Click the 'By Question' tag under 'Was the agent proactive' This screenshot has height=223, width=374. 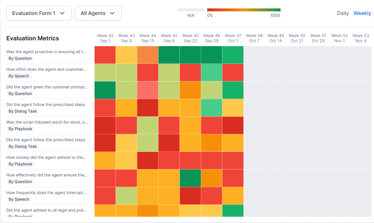tap(20, 58)
